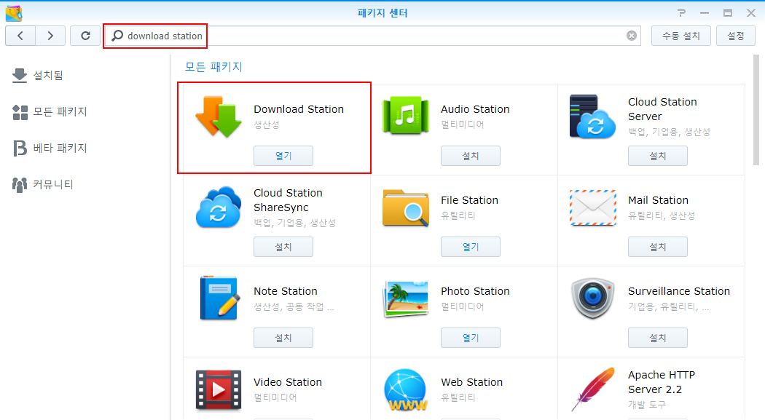
Task: Click the Apache HTTP Server feather icon
Action: 593,389
